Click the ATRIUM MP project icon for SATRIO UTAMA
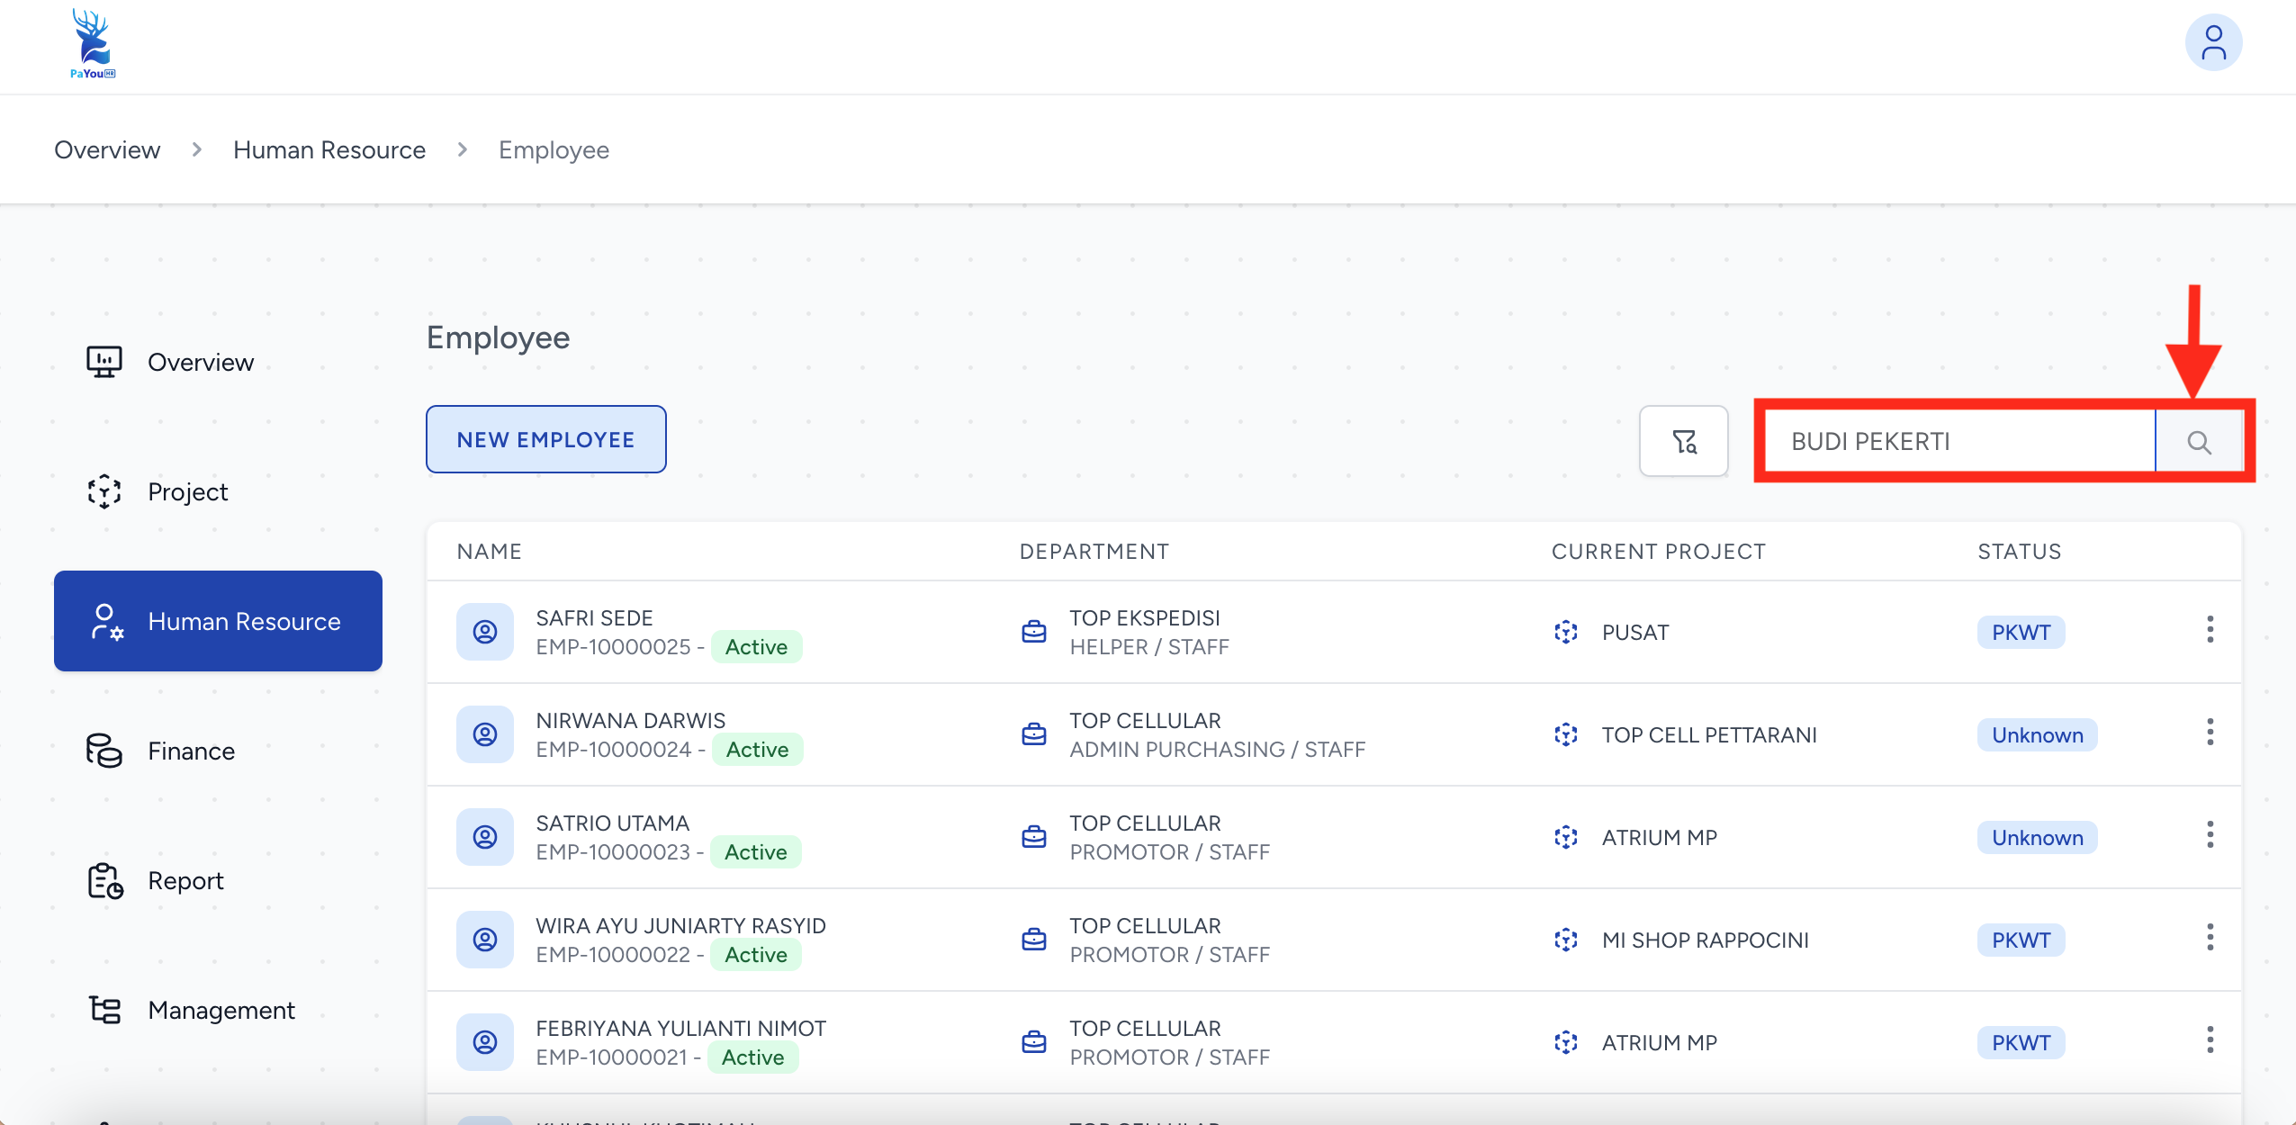The height and width of the screenshot is (1125, 2296). pos(1565,837)
